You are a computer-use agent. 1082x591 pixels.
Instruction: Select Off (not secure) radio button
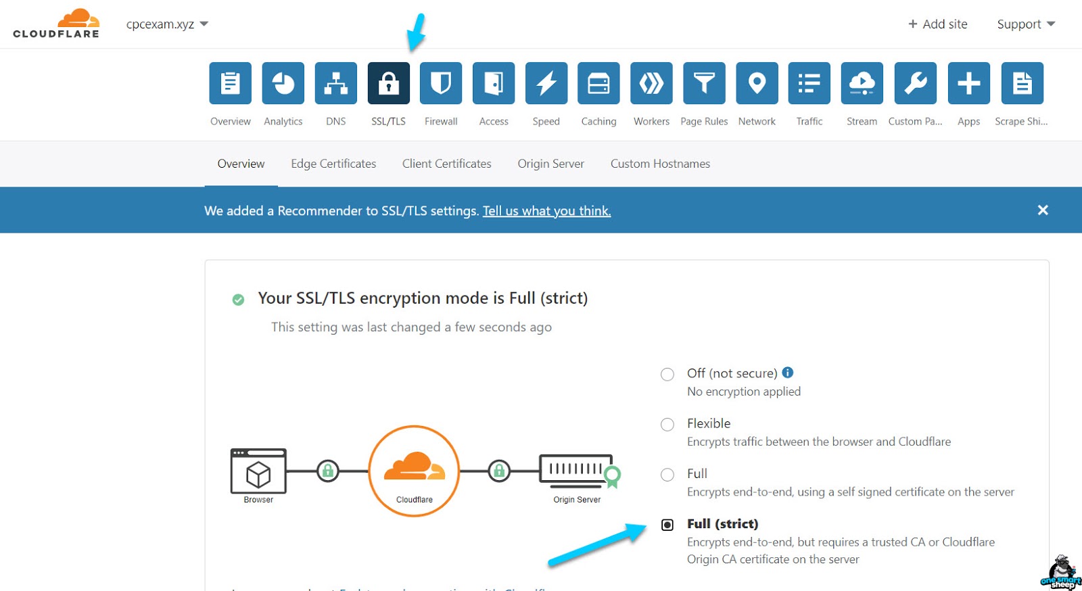coord(667,374)
